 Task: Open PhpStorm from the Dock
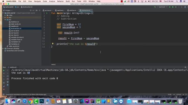tap(87, 101)
